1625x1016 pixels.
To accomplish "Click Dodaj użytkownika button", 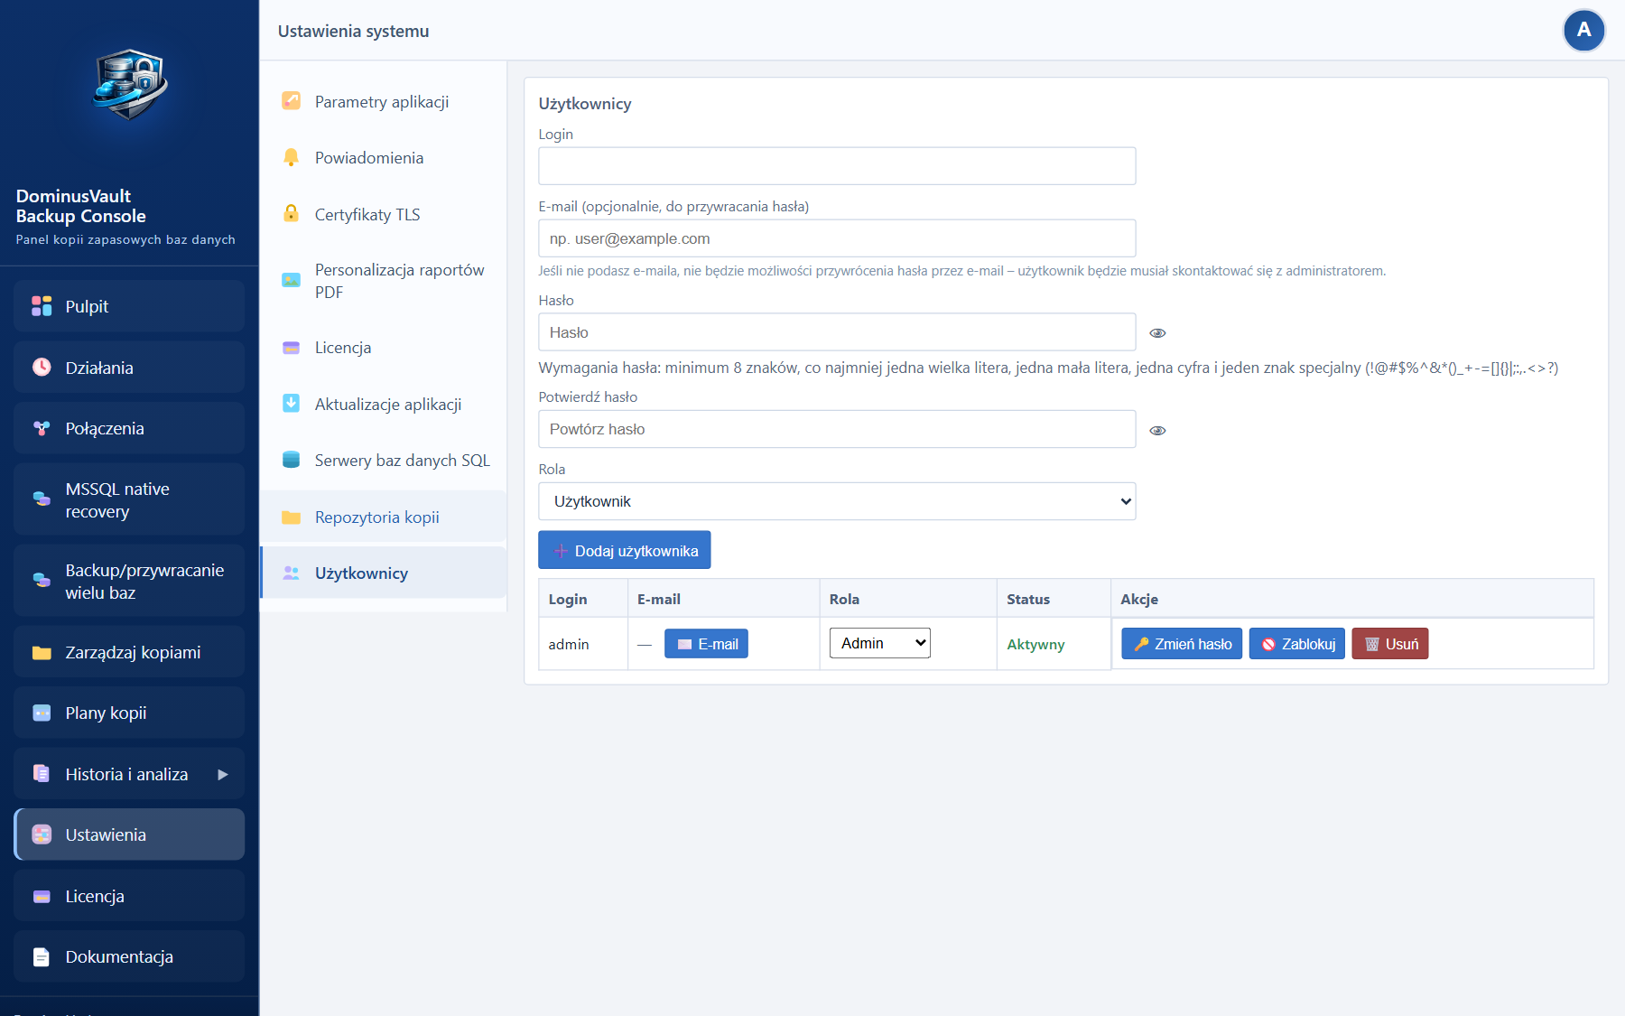I will click(x=625, y=550).
